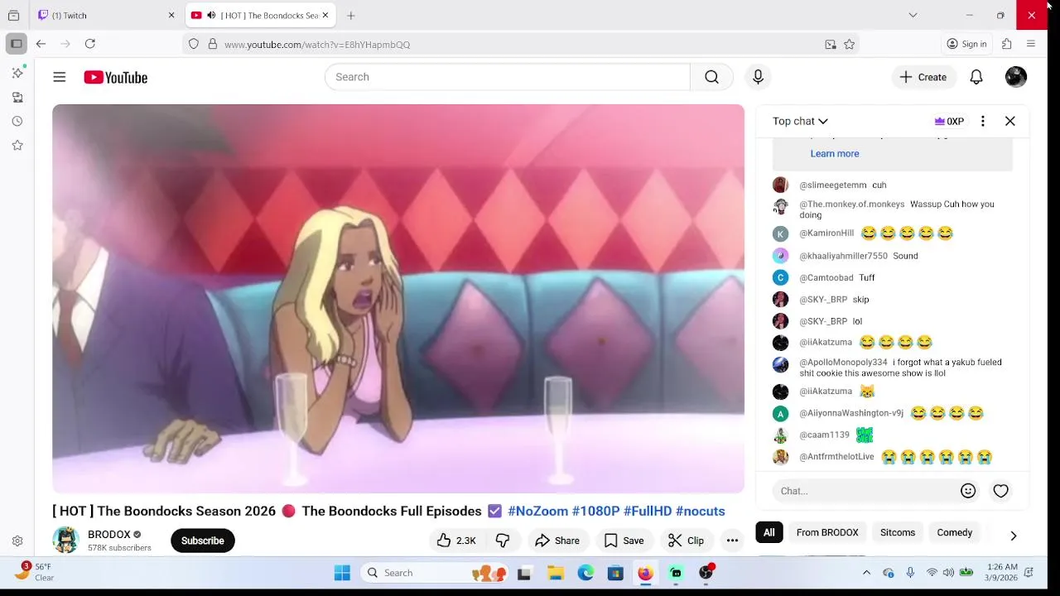Click the #NoZoom hashtag
Screen dimensions: 1060x596
pyautogui.click(x=537, y=511)
